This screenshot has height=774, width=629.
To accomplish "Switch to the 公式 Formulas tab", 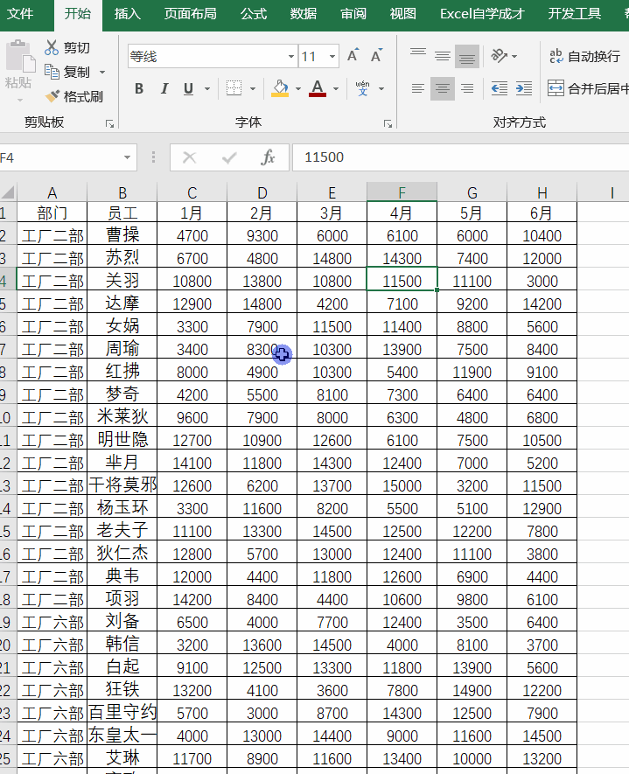I will pos(254,14).
